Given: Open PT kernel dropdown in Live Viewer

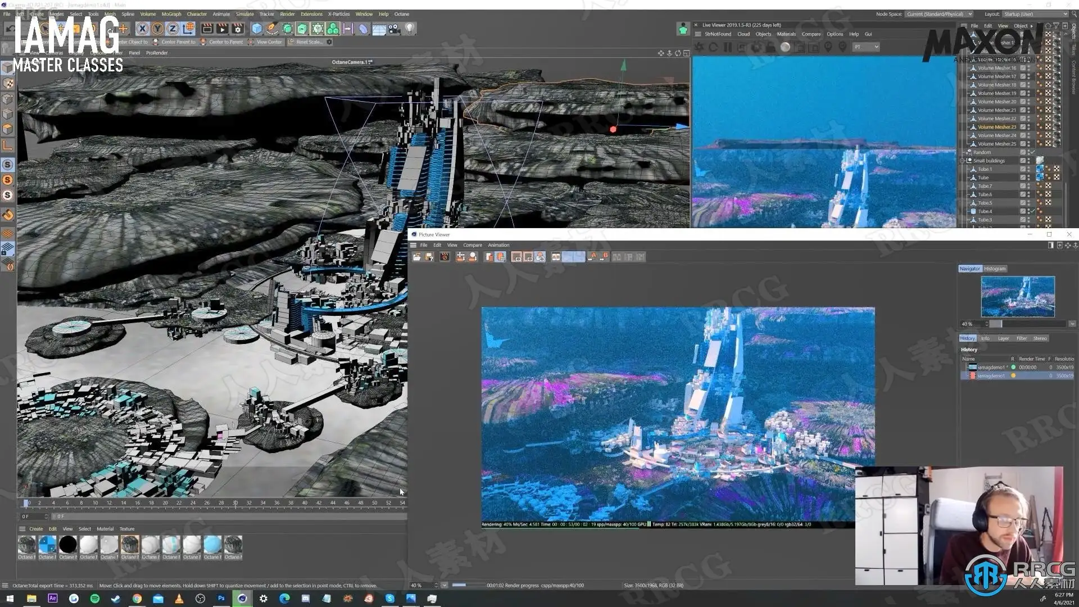Looking at the screenshot, I should (x=866, y=47).
